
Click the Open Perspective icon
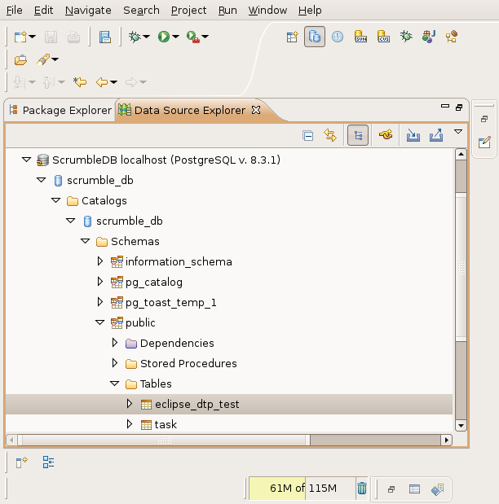(x=293, y=37)
